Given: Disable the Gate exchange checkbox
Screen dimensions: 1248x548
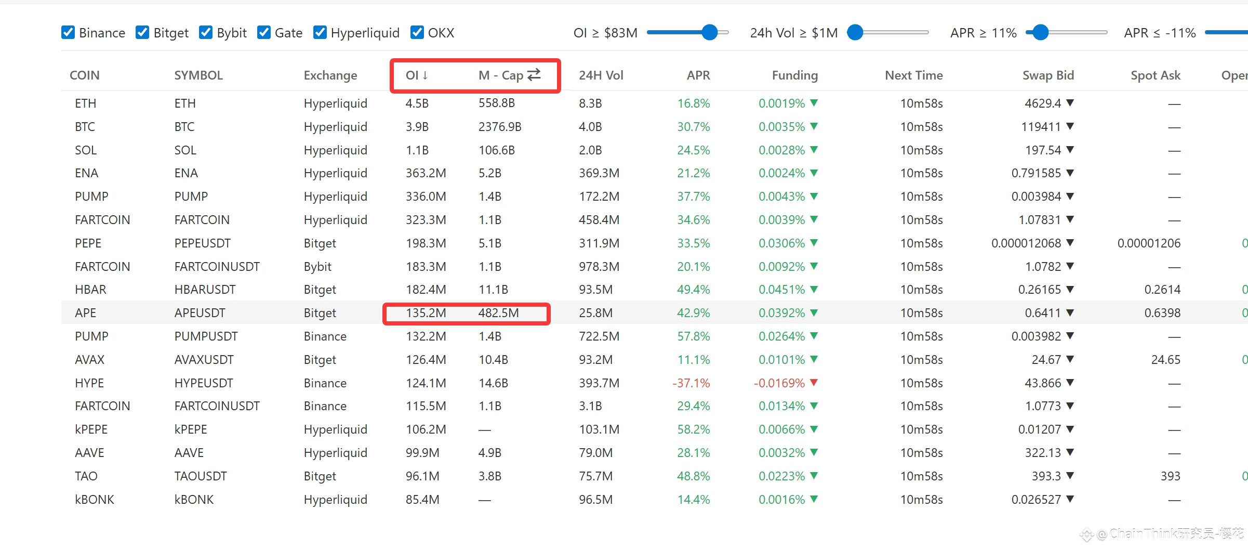Looking at the screenshot, I should click(x=264, y=32).
